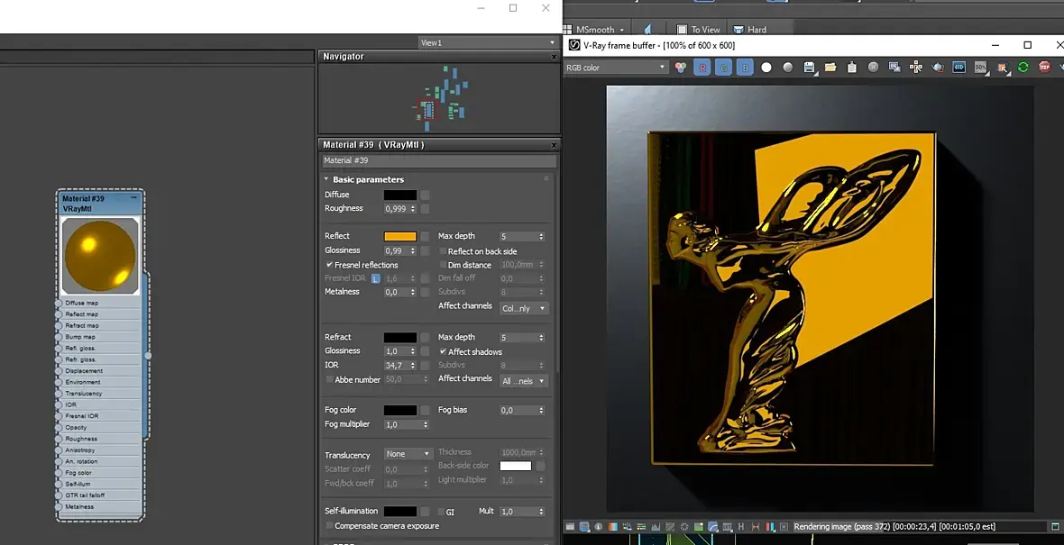Switch to alpha channel white circle icon

(x=766, y=67)
